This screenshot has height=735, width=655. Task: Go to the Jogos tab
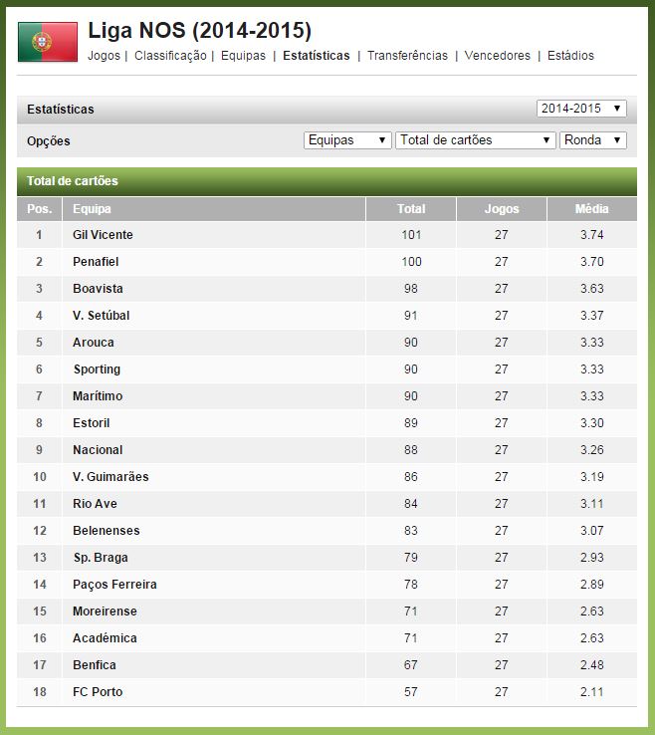104,56
